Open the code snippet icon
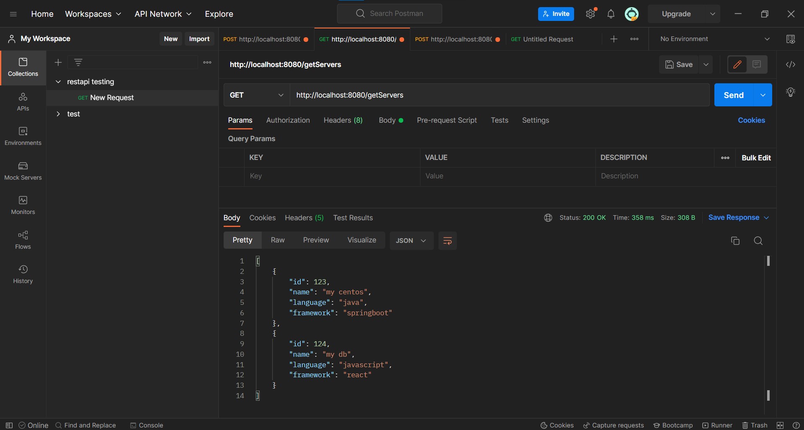804x430 pixels. [791, 64]
